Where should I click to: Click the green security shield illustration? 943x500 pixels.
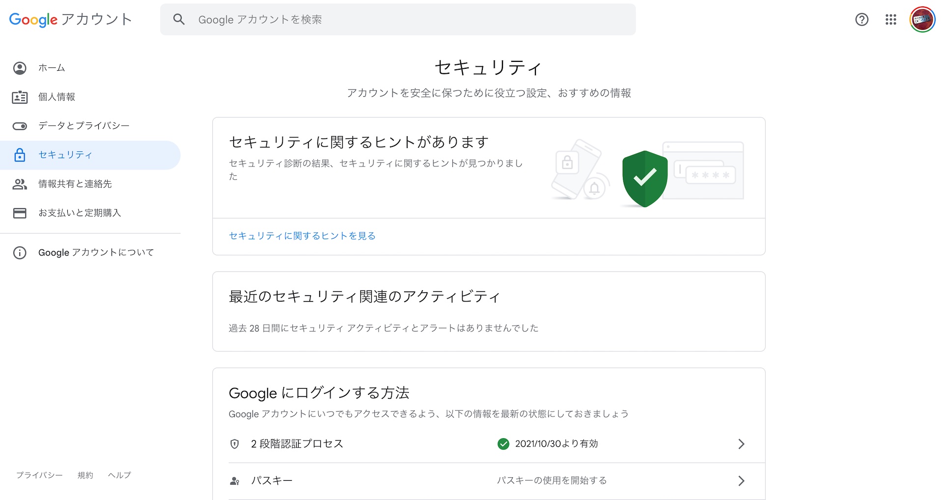(644, 178)
